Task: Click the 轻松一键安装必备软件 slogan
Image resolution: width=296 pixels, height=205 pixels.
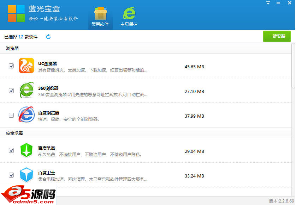Action: pos(53,19)
